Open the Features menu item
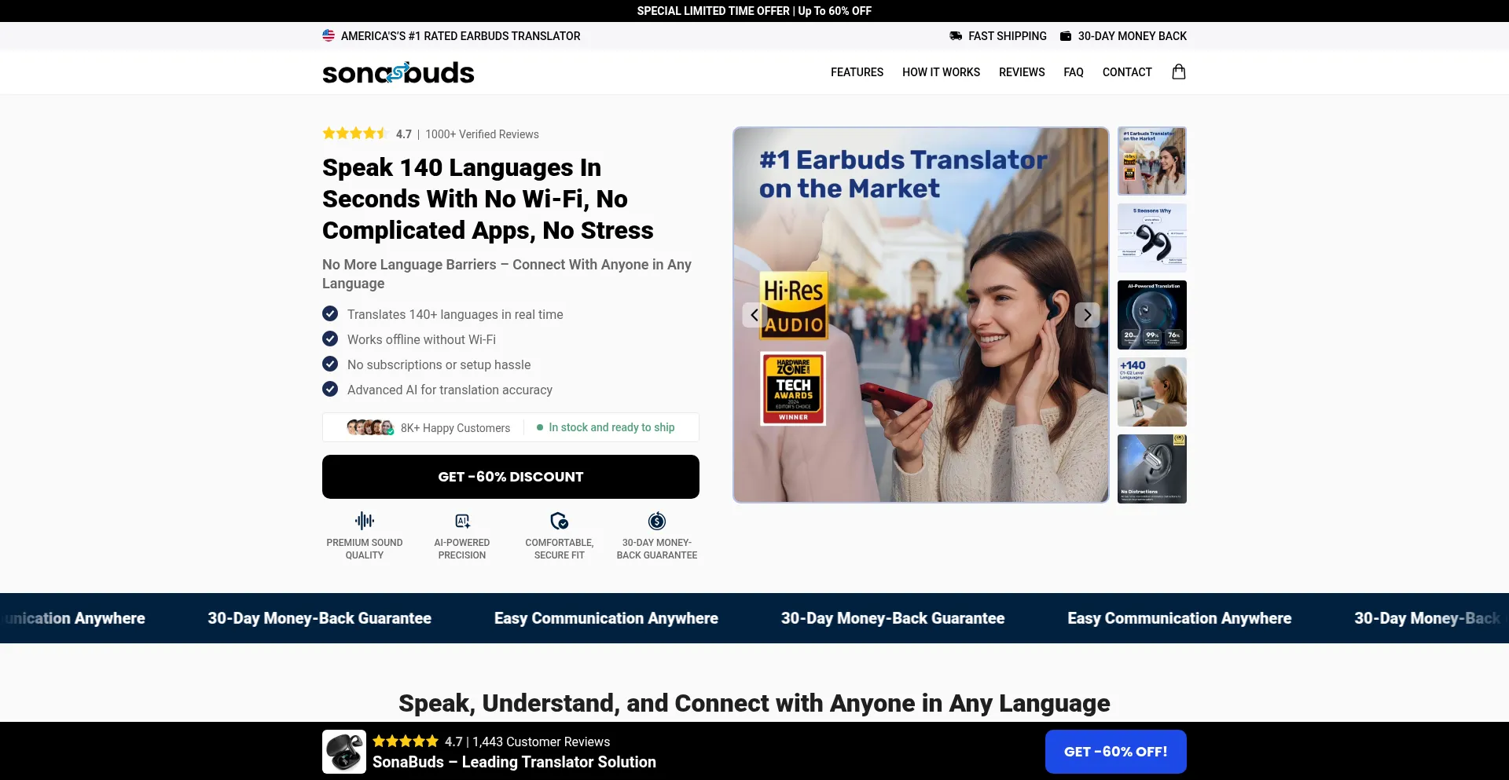 857,72
